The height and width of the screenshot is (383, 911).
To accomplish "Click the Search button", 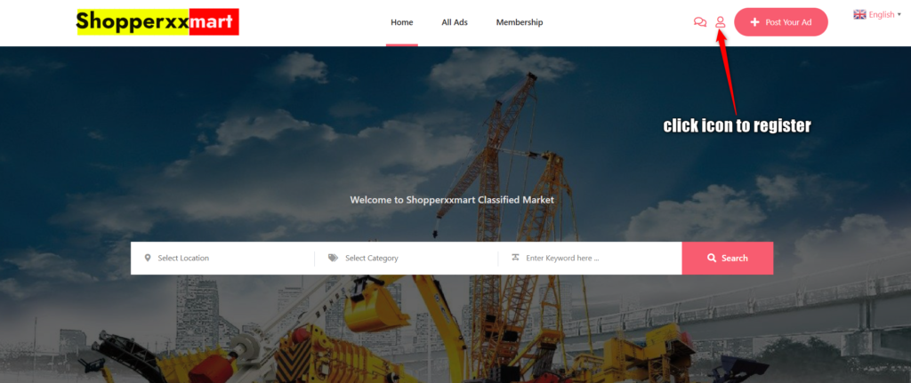I will coord(728,259).
